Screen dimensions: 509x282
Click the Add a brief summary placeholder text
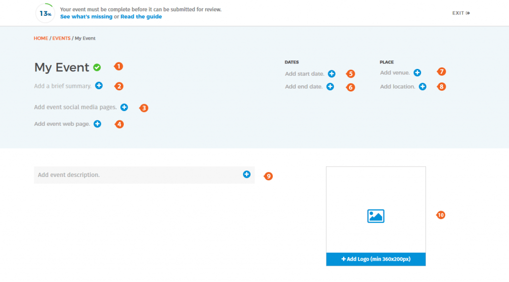pyautogui.click(x=63, y=86)
